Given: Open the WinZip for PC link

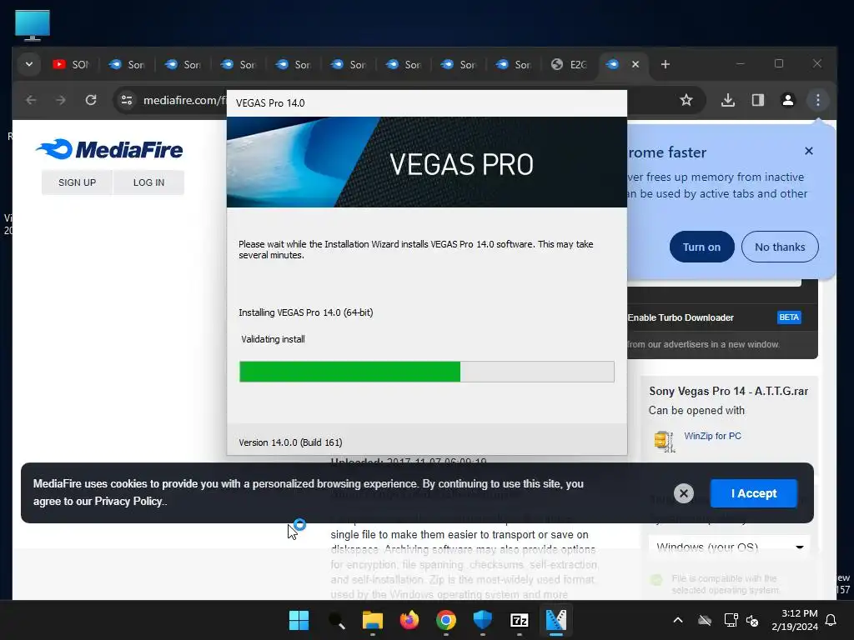Looking at the screenshot, I should (712, 436).
